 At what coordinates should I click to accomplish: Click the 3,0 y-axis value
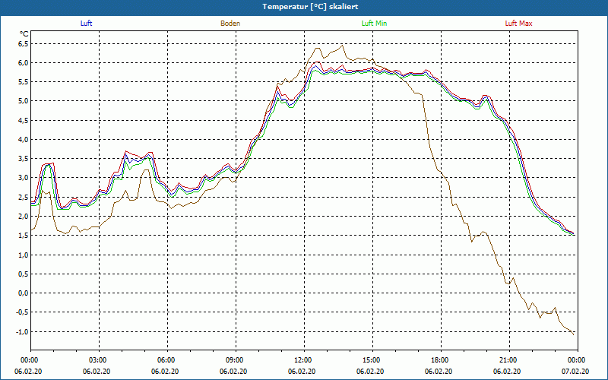pyautogui.click(x=24, y=178)
